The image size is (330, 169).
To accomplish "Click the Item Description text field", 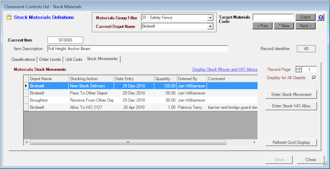I will [138, 49].
